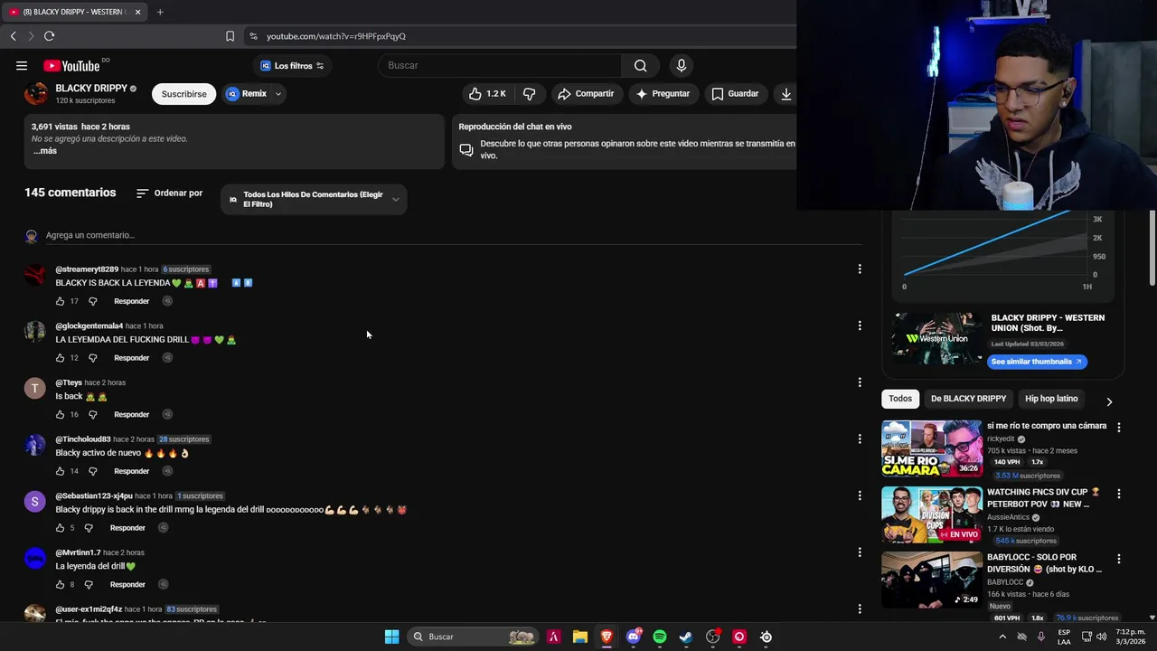
Task: Open File Explorer from the taskbar
Action: coord(580,637)
